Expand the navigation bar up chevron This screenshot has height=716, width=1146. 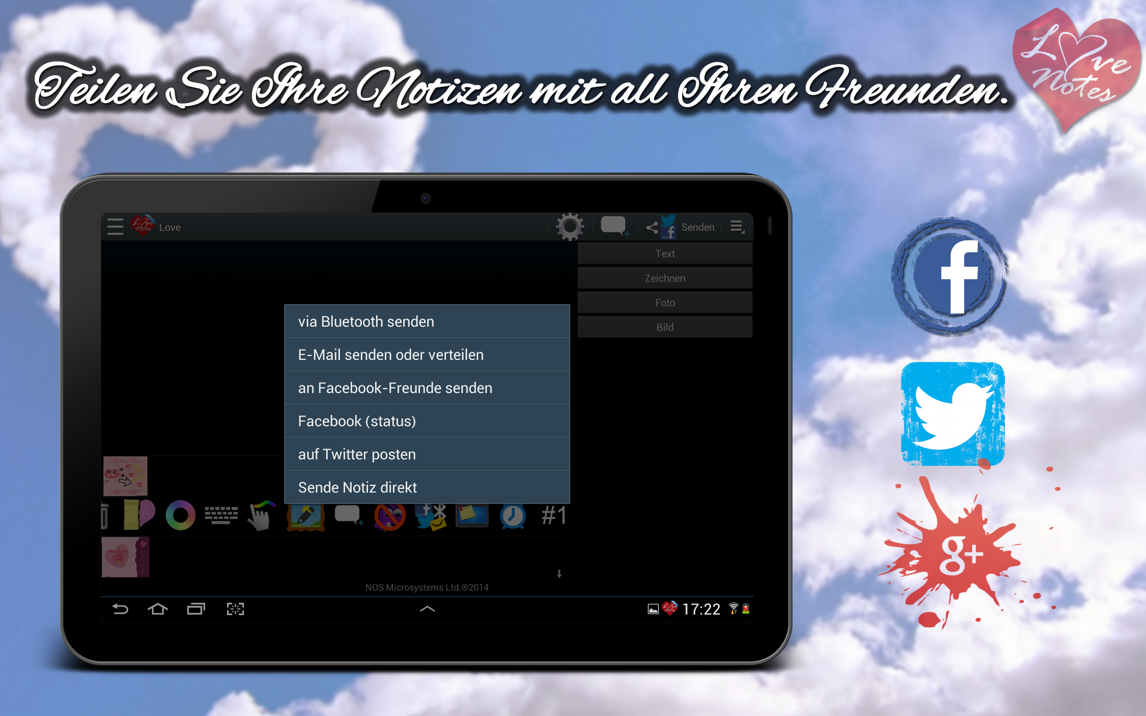[x=427, y=609]
